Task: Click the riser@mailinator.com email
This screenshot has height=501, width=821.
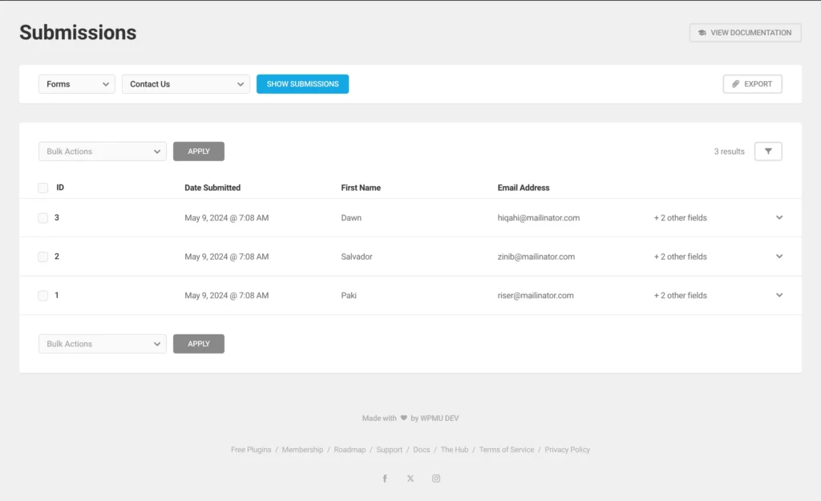Action: click(536, 295)
